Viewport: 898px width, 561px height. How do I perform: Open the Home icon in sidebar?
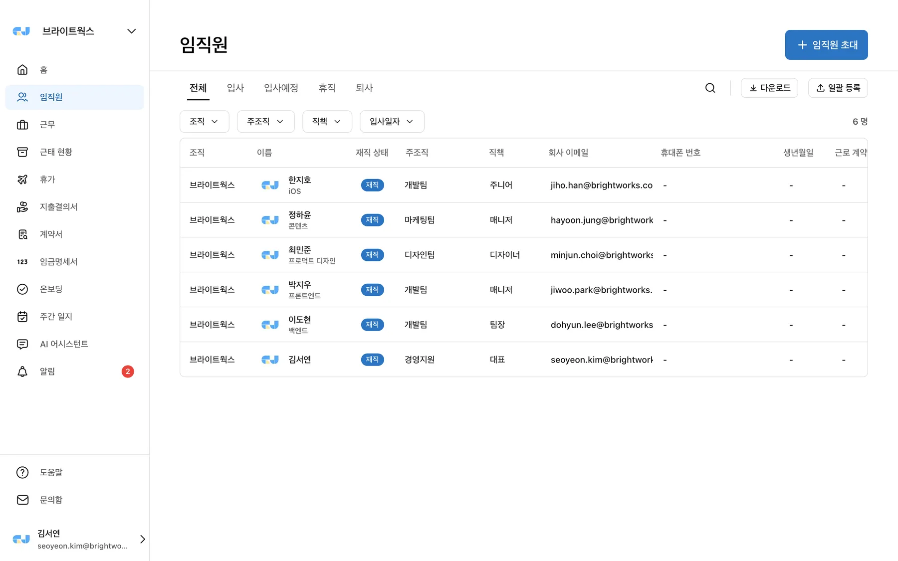pyautogui.click(x=22, y=70)
